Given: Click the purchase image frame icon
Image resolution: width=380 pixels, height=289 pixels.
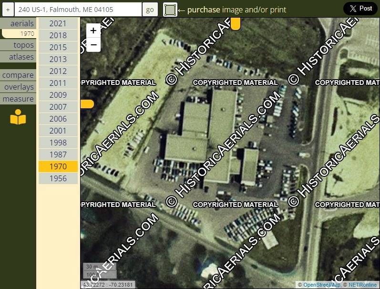Looking at the screenshot, I should click(x=170, y=10).
